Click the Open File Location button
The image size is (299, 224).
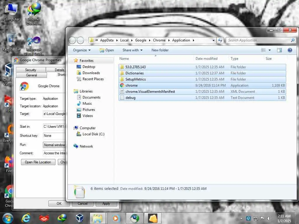38,162
